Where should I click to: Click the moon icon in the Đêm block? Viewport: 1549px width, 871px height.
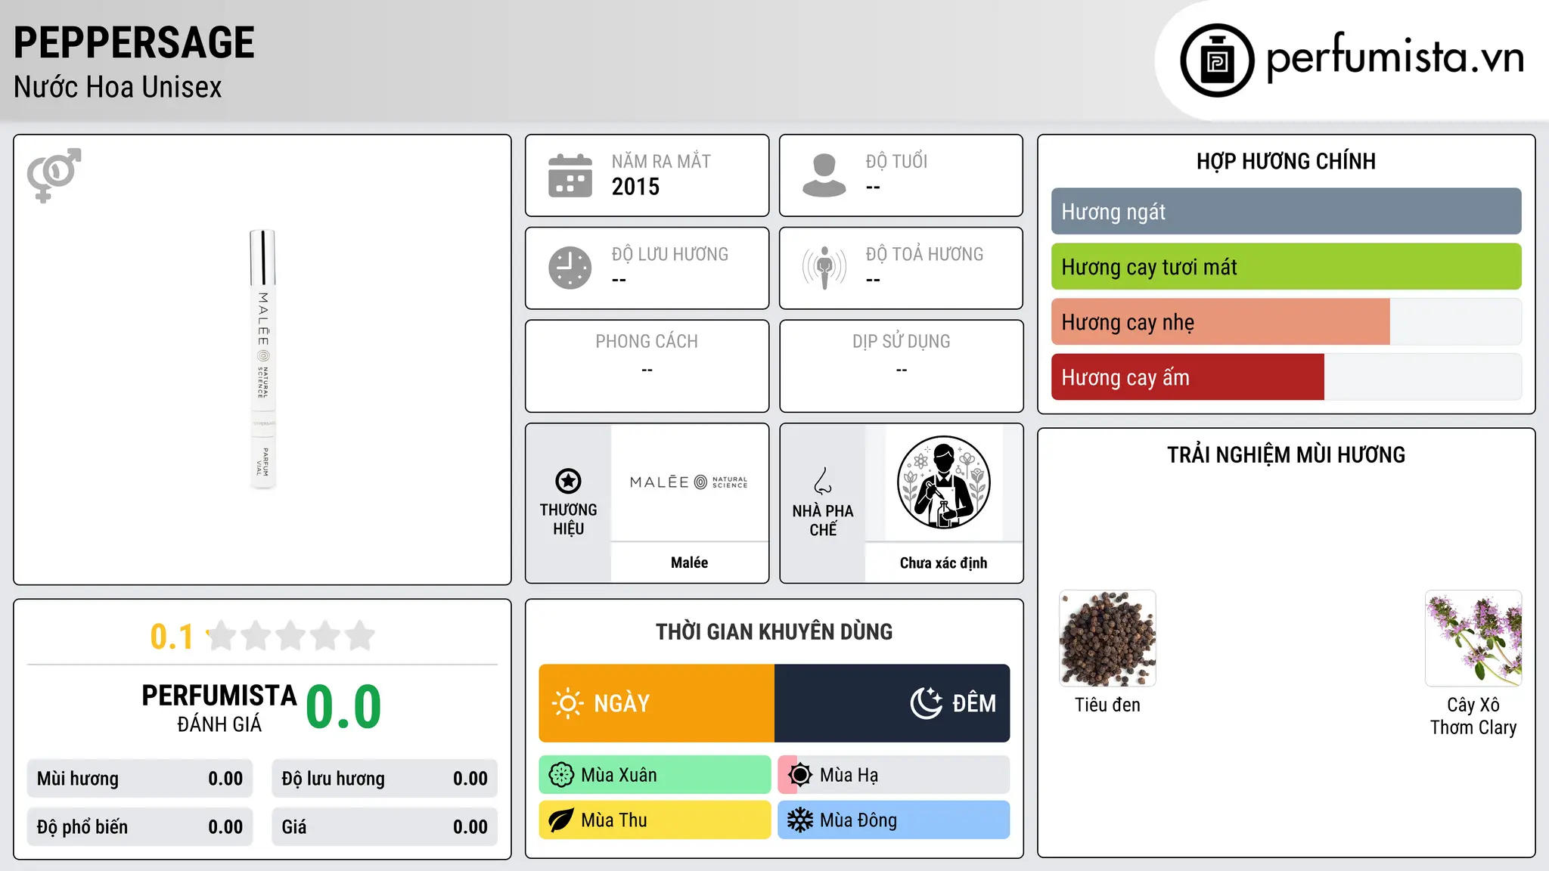pyautogui.click(x=926, y=703)
